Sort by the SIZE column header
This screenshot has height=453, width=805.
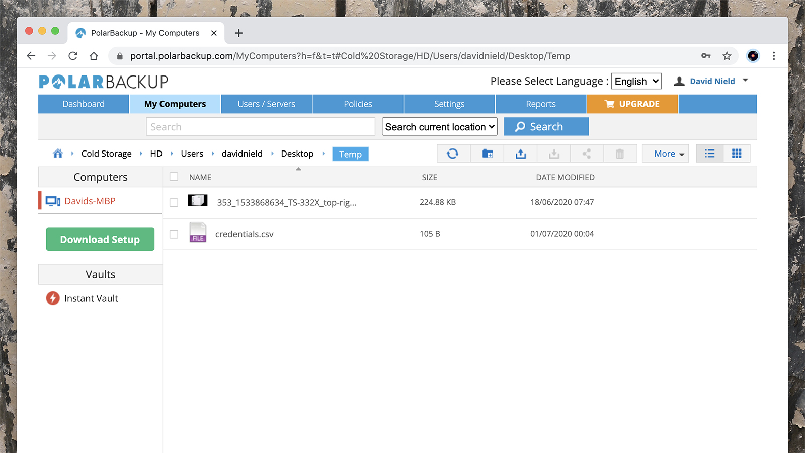pyautogui.click(x=430, y=177)
